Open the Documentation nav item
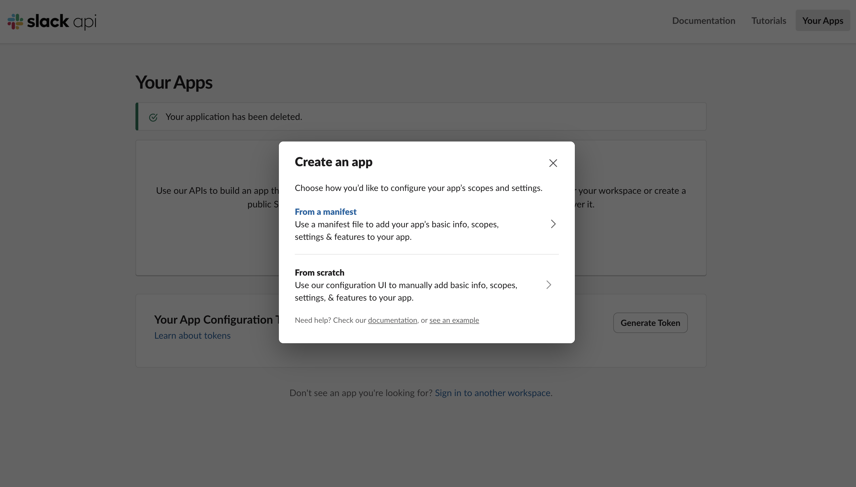 pyautogui.click(x=703, y=21)
